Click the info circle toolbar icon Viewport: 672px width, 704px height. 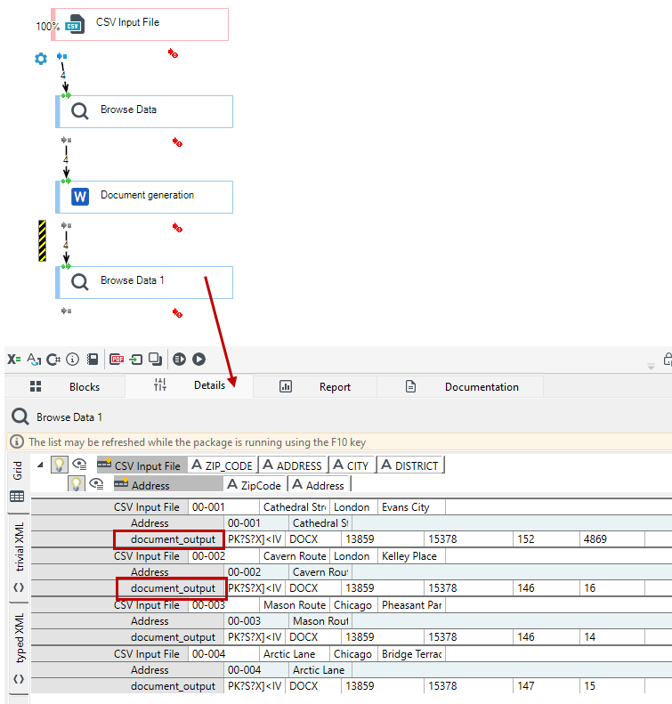pyautogui.click(x=72, y=359)
